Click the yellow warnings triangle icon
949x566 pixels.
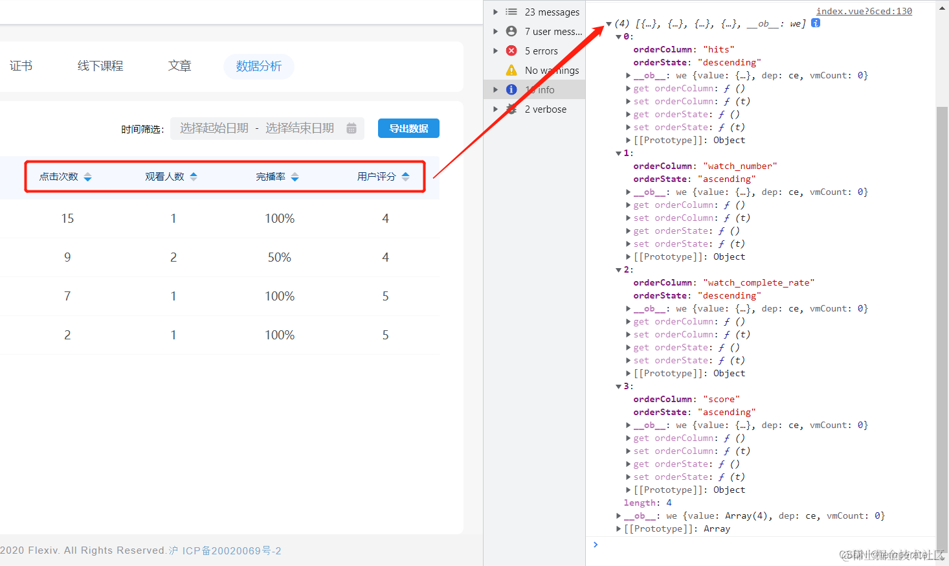(511, 70)
